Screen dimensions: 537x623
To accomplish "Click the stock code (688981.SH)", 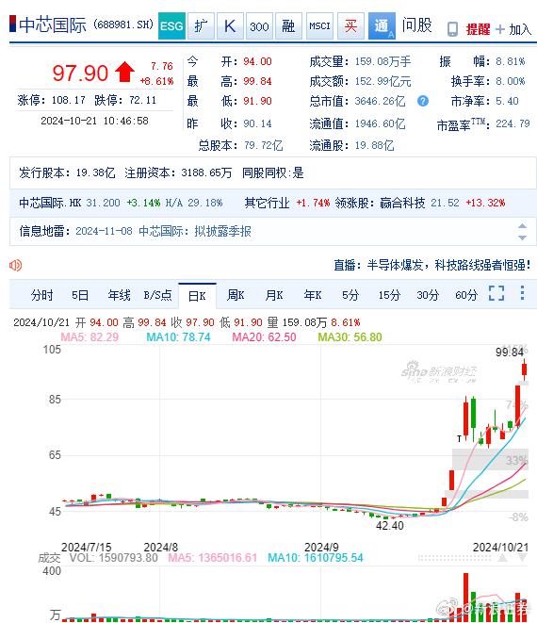I will pos(123,25).
